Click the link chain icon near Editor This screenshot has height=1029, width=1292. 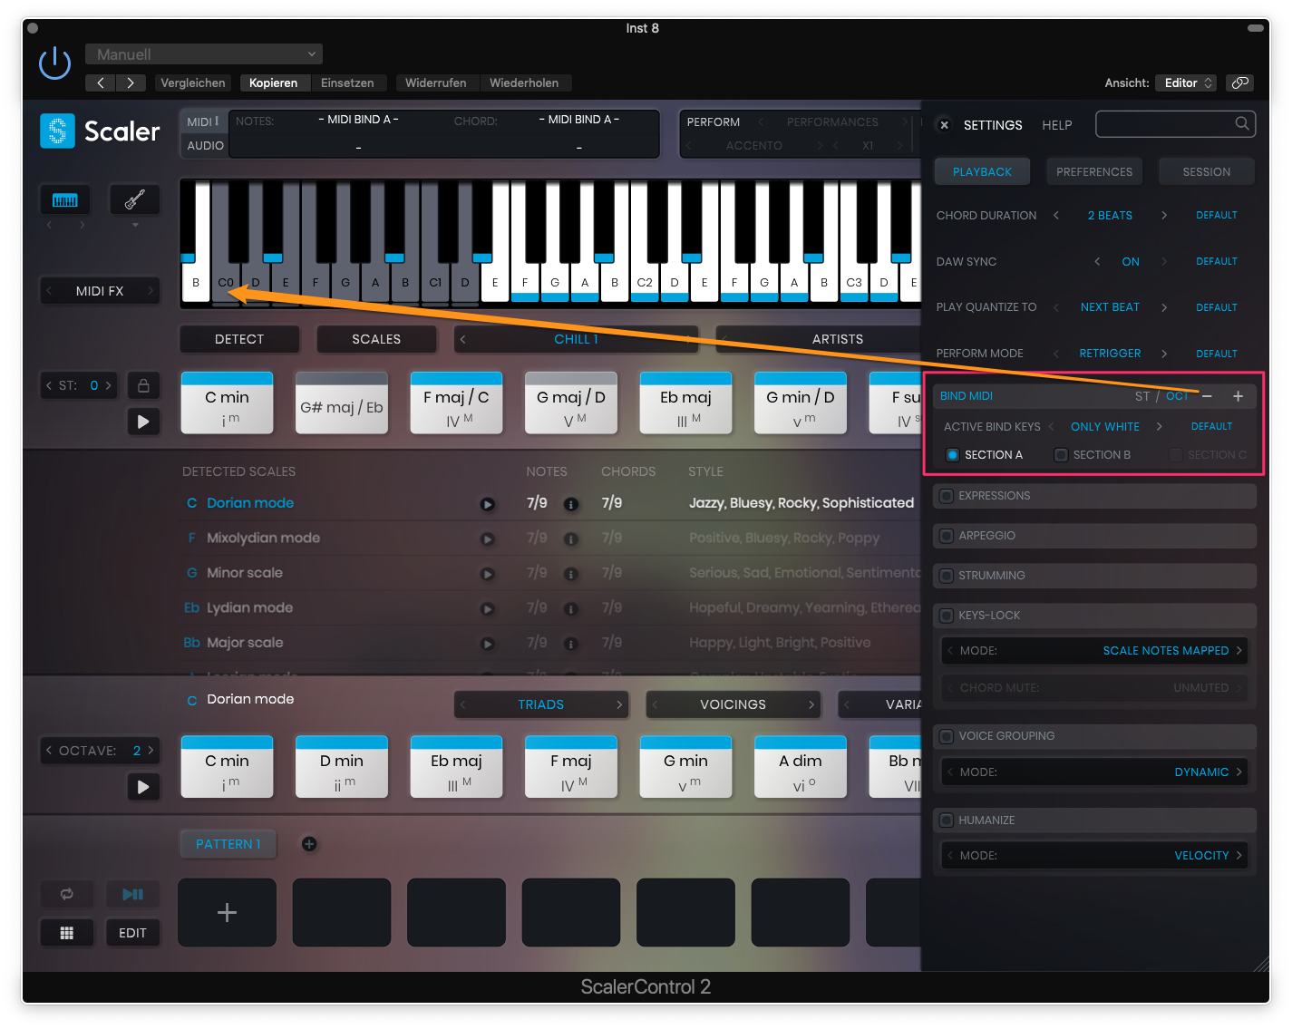(x=1239, y=83)
